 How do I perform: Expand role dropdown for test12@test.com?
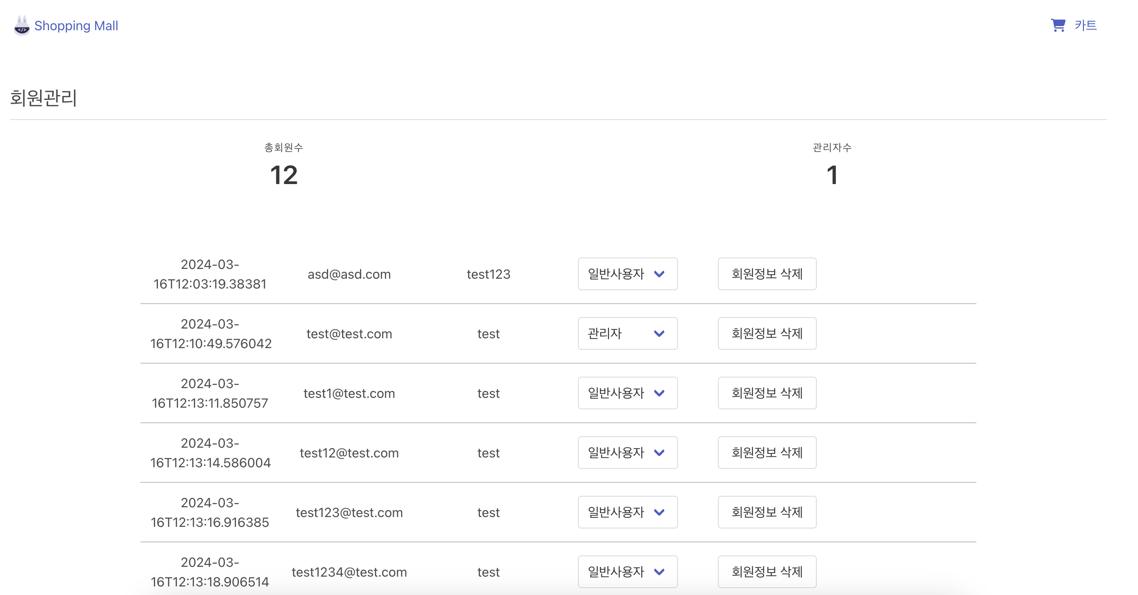tap(627, 453)
